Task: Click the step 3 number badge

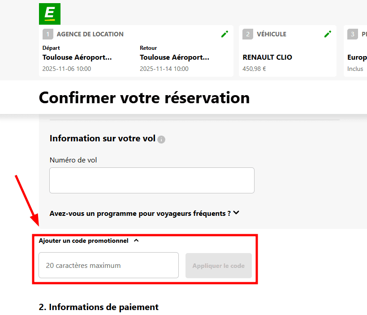Action: [353, 34]
